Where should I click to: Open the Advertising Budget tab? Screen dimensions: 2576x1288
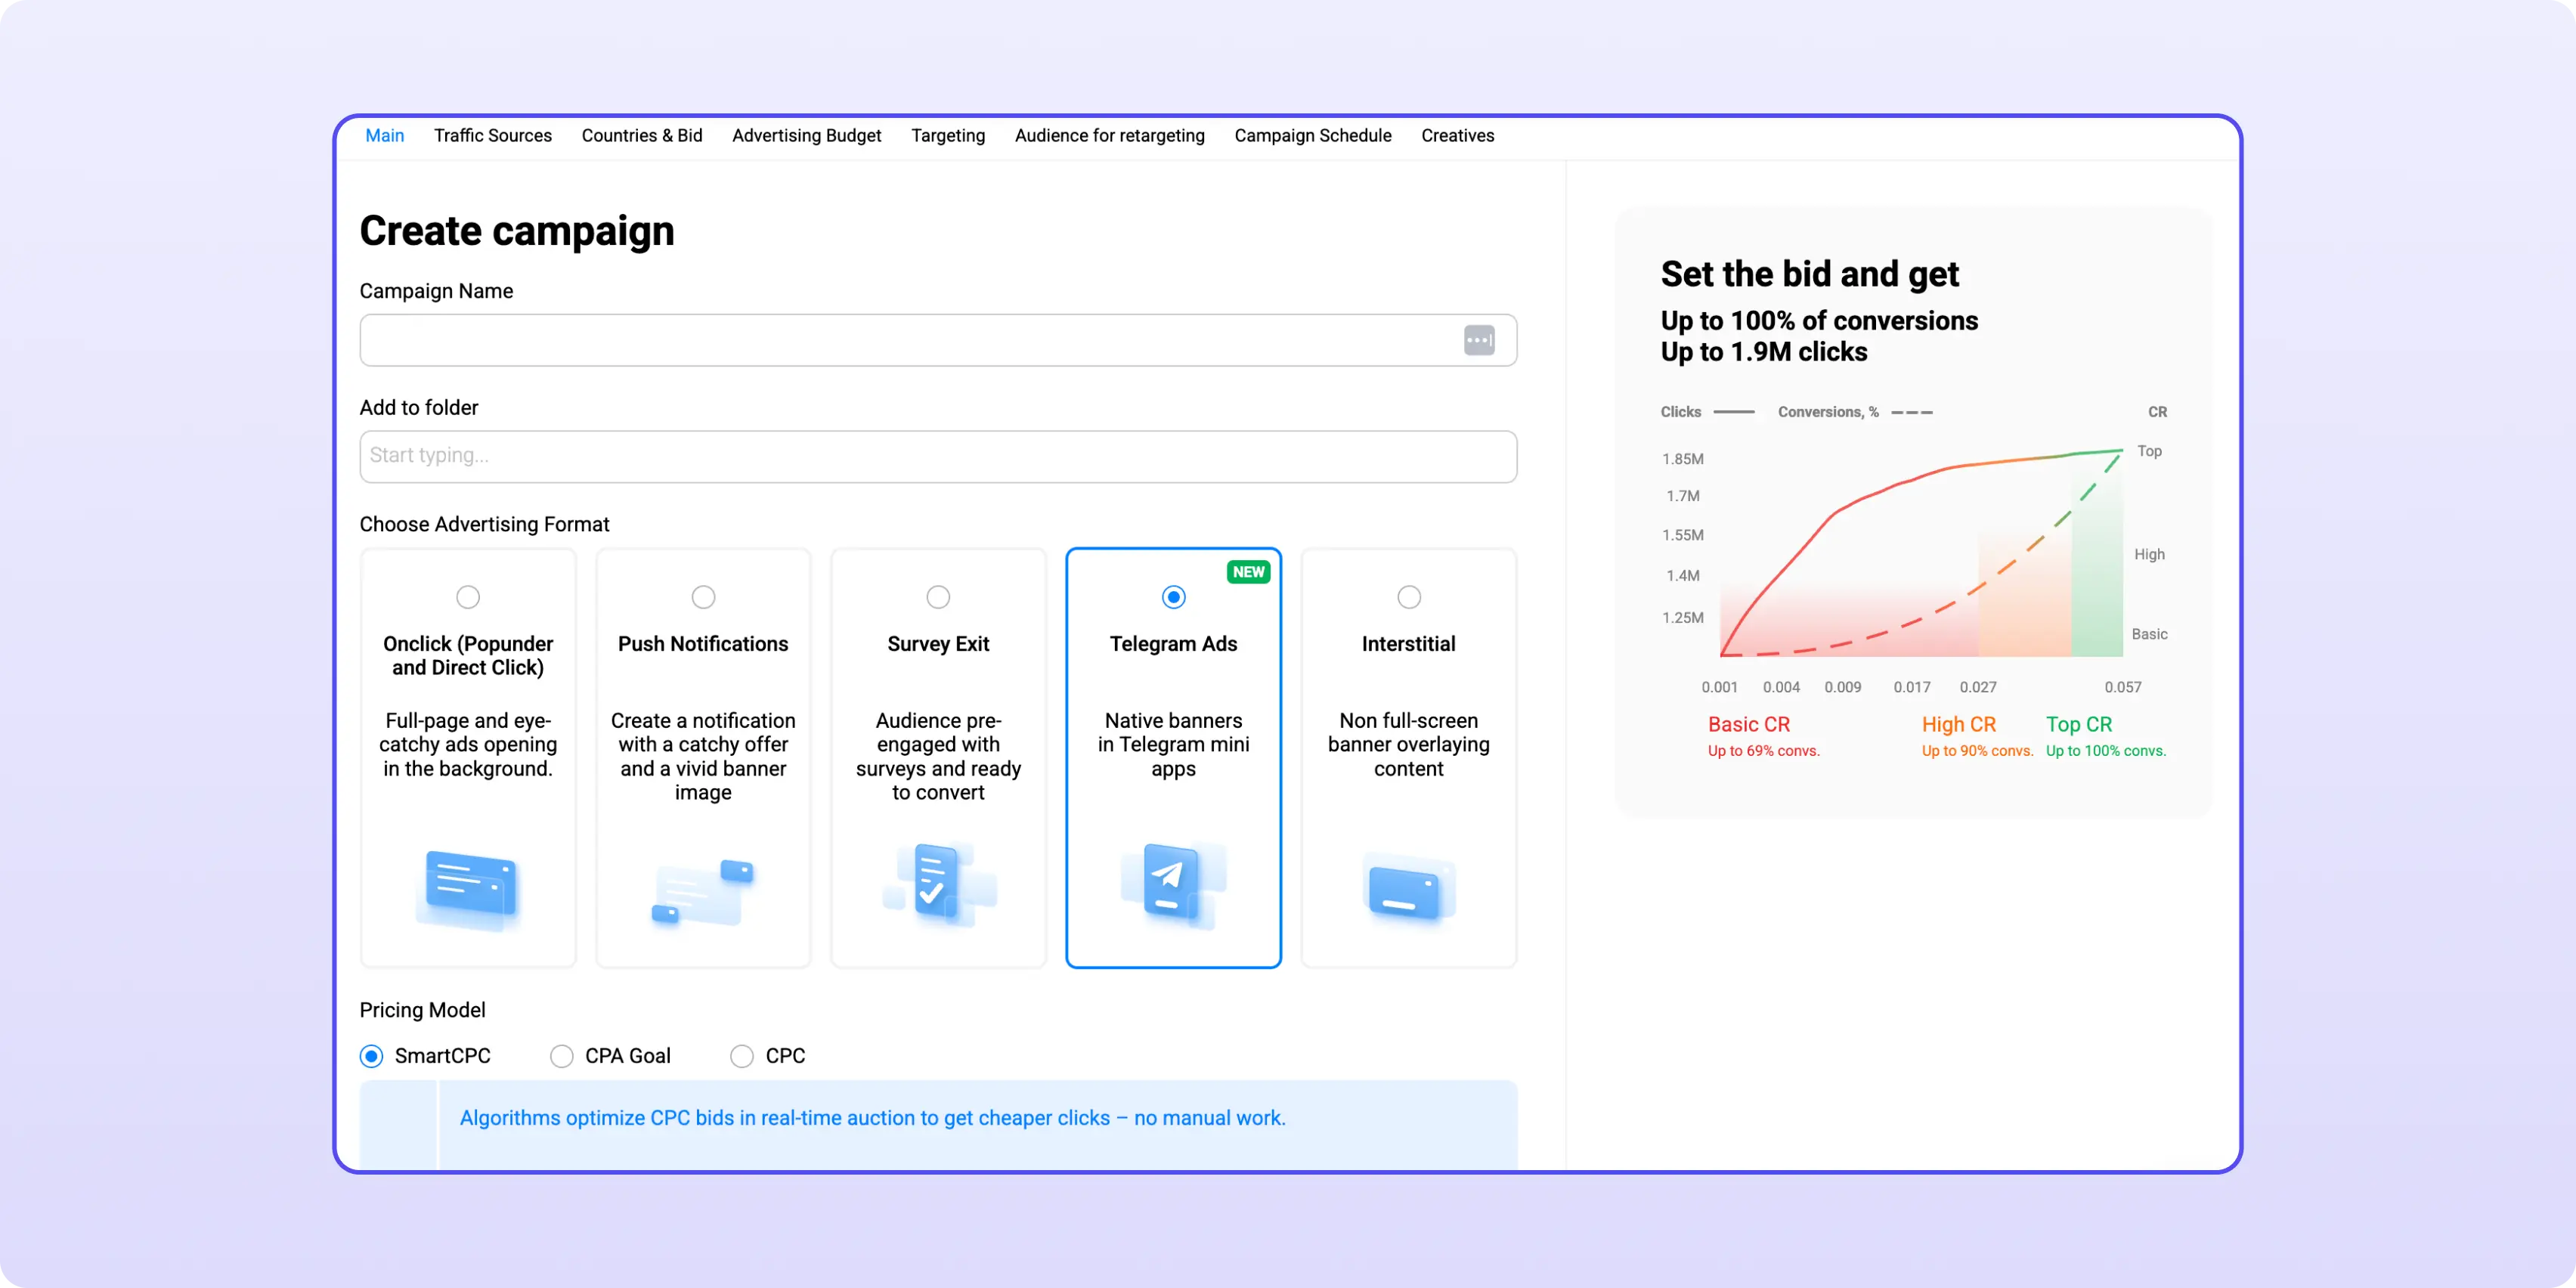(806, 135)
